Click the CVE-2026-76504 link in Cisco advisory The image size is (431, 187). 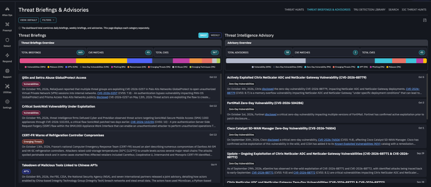[x=329, y=140]
